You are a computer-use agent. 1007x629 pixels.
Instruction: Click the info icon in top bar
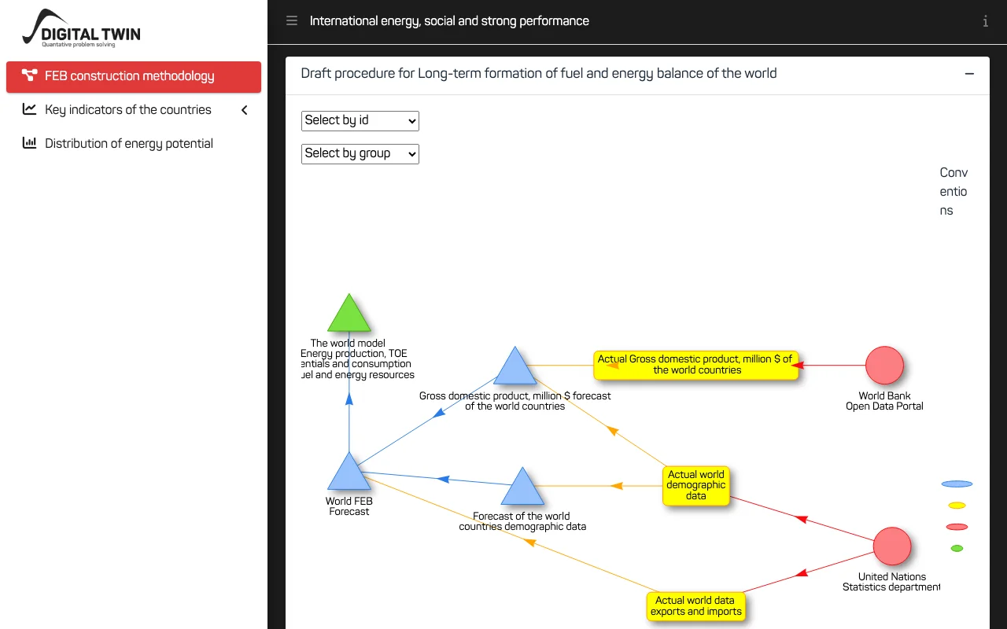click(x=985, y=21)
